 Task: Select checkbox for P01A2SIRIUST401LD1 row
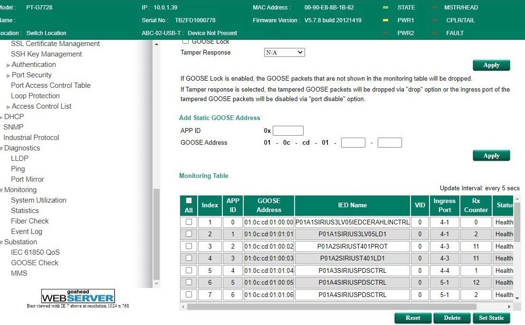pos(189,258)
